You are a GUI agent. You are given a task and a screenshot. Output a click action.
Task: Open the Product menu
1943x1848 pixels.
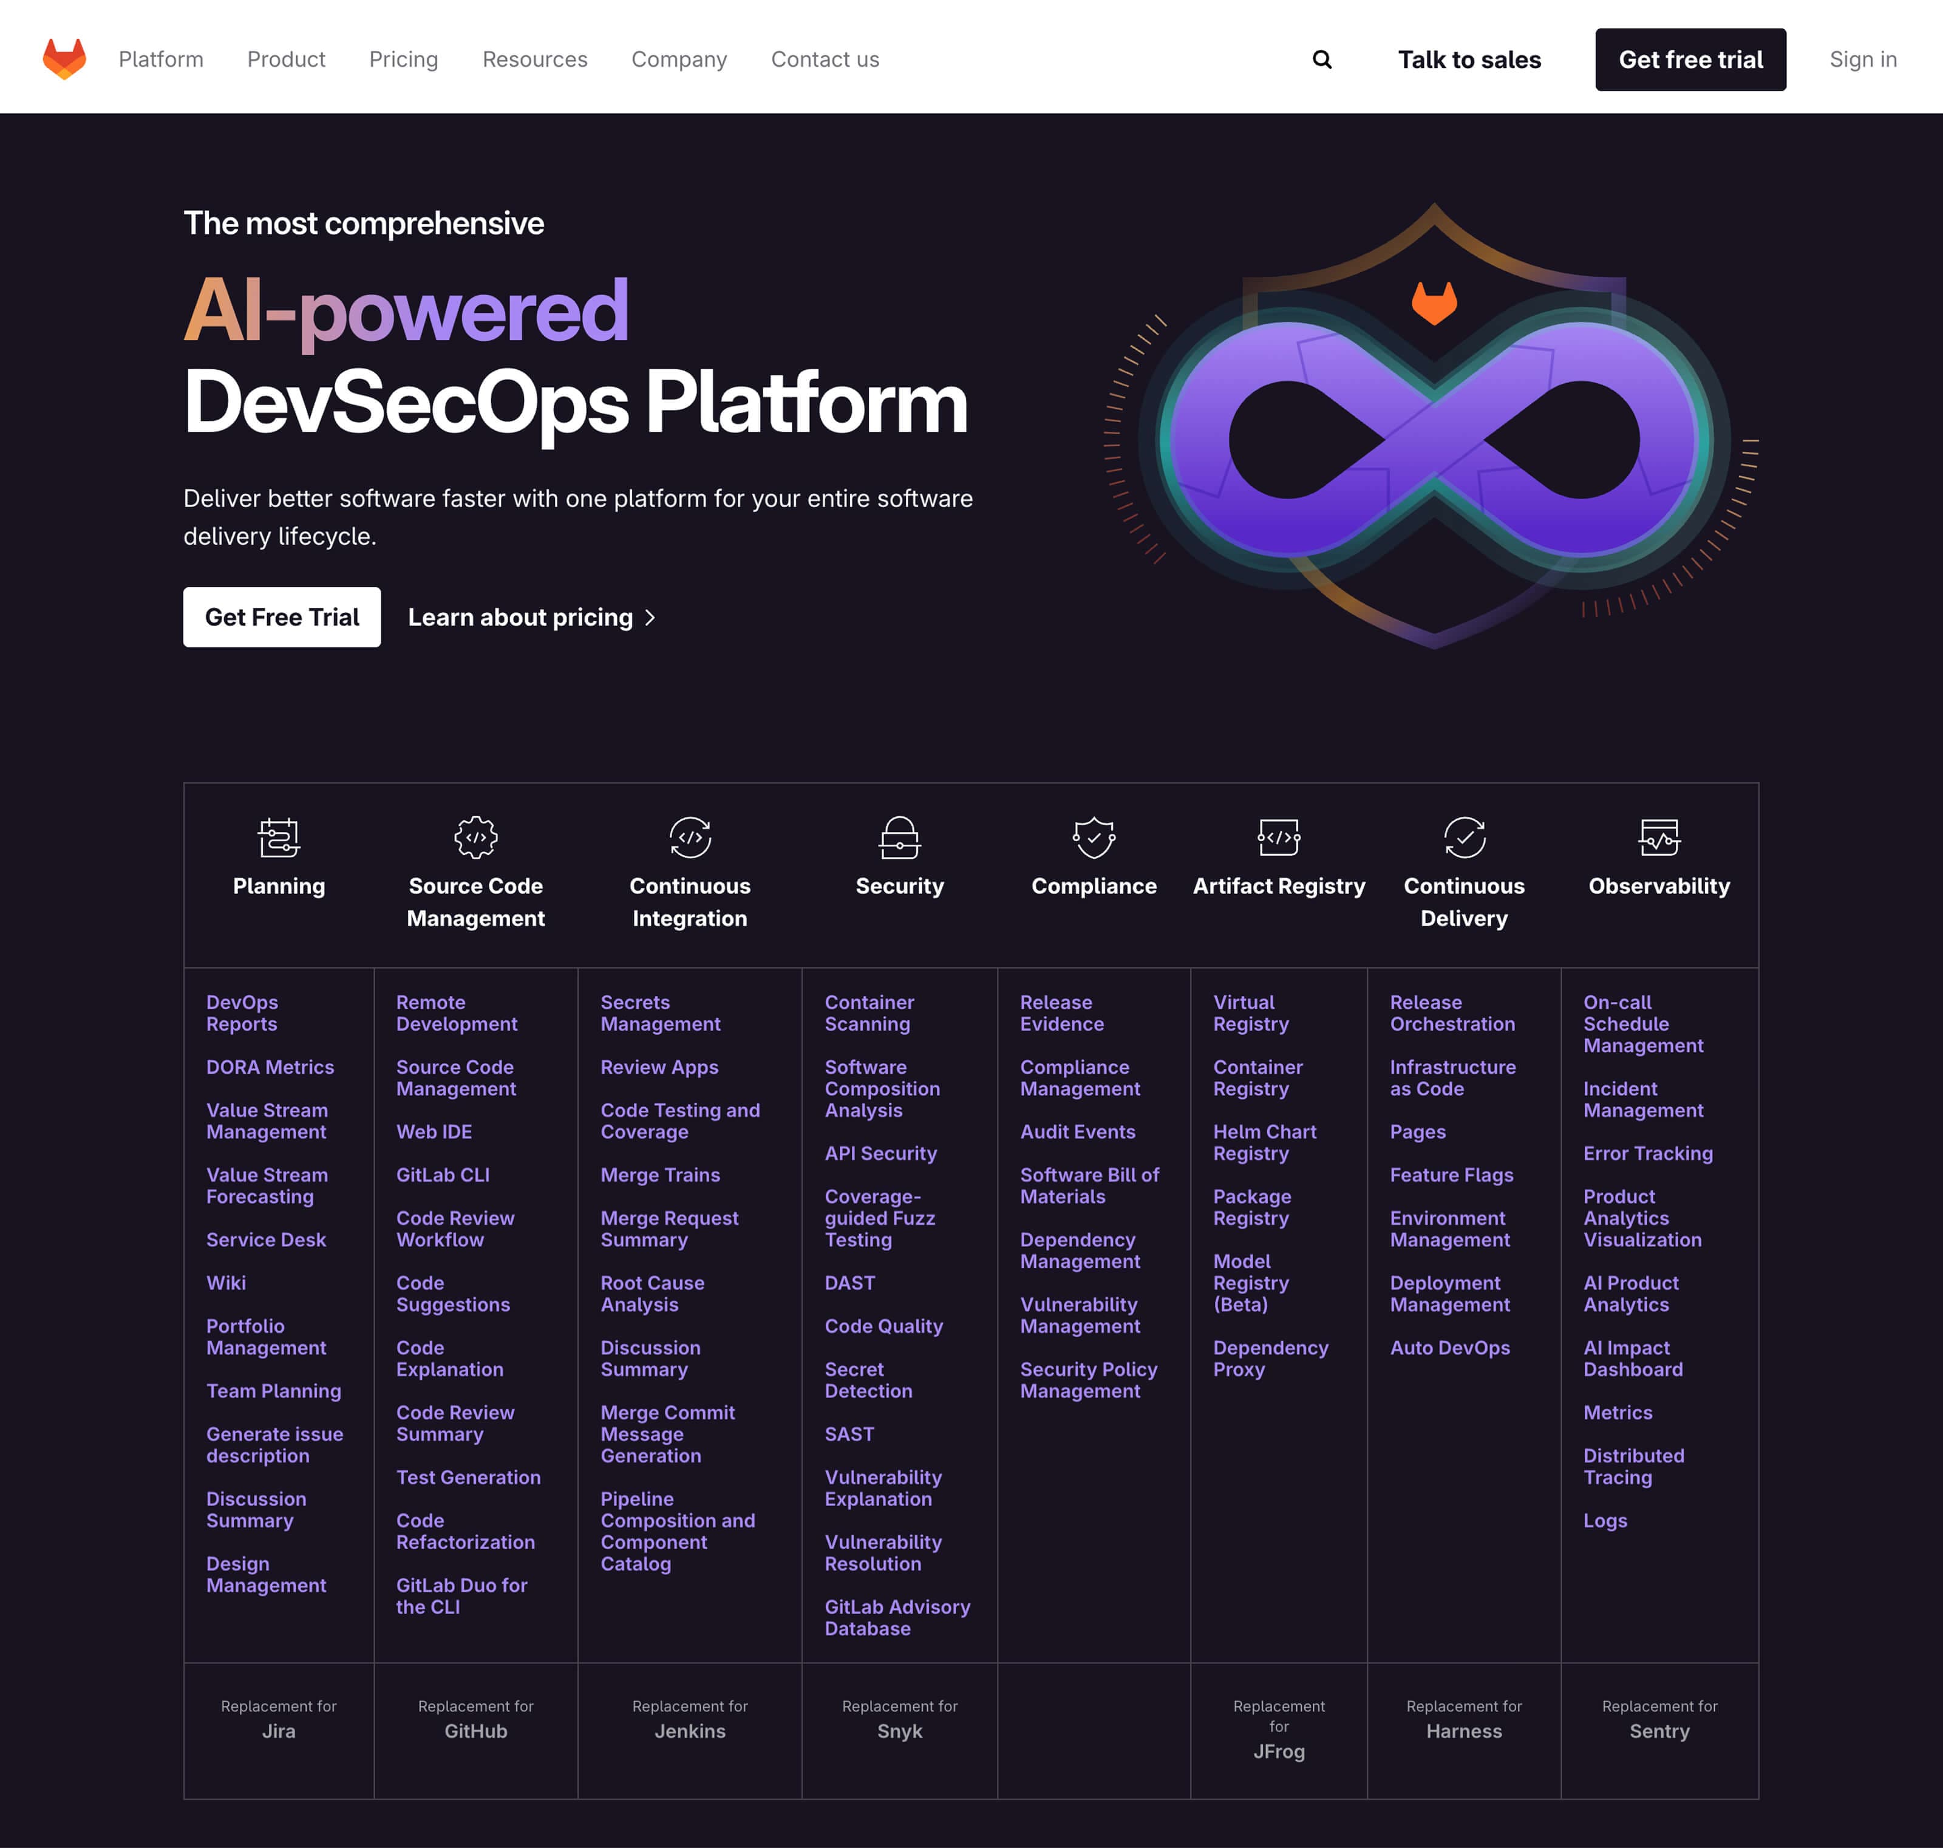pyautogui.click(x=285, y=59)
